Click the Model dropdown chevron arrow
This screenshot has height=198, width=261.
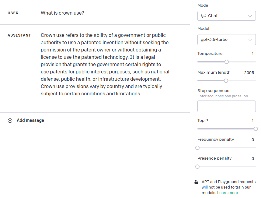[x=250, y=40]
